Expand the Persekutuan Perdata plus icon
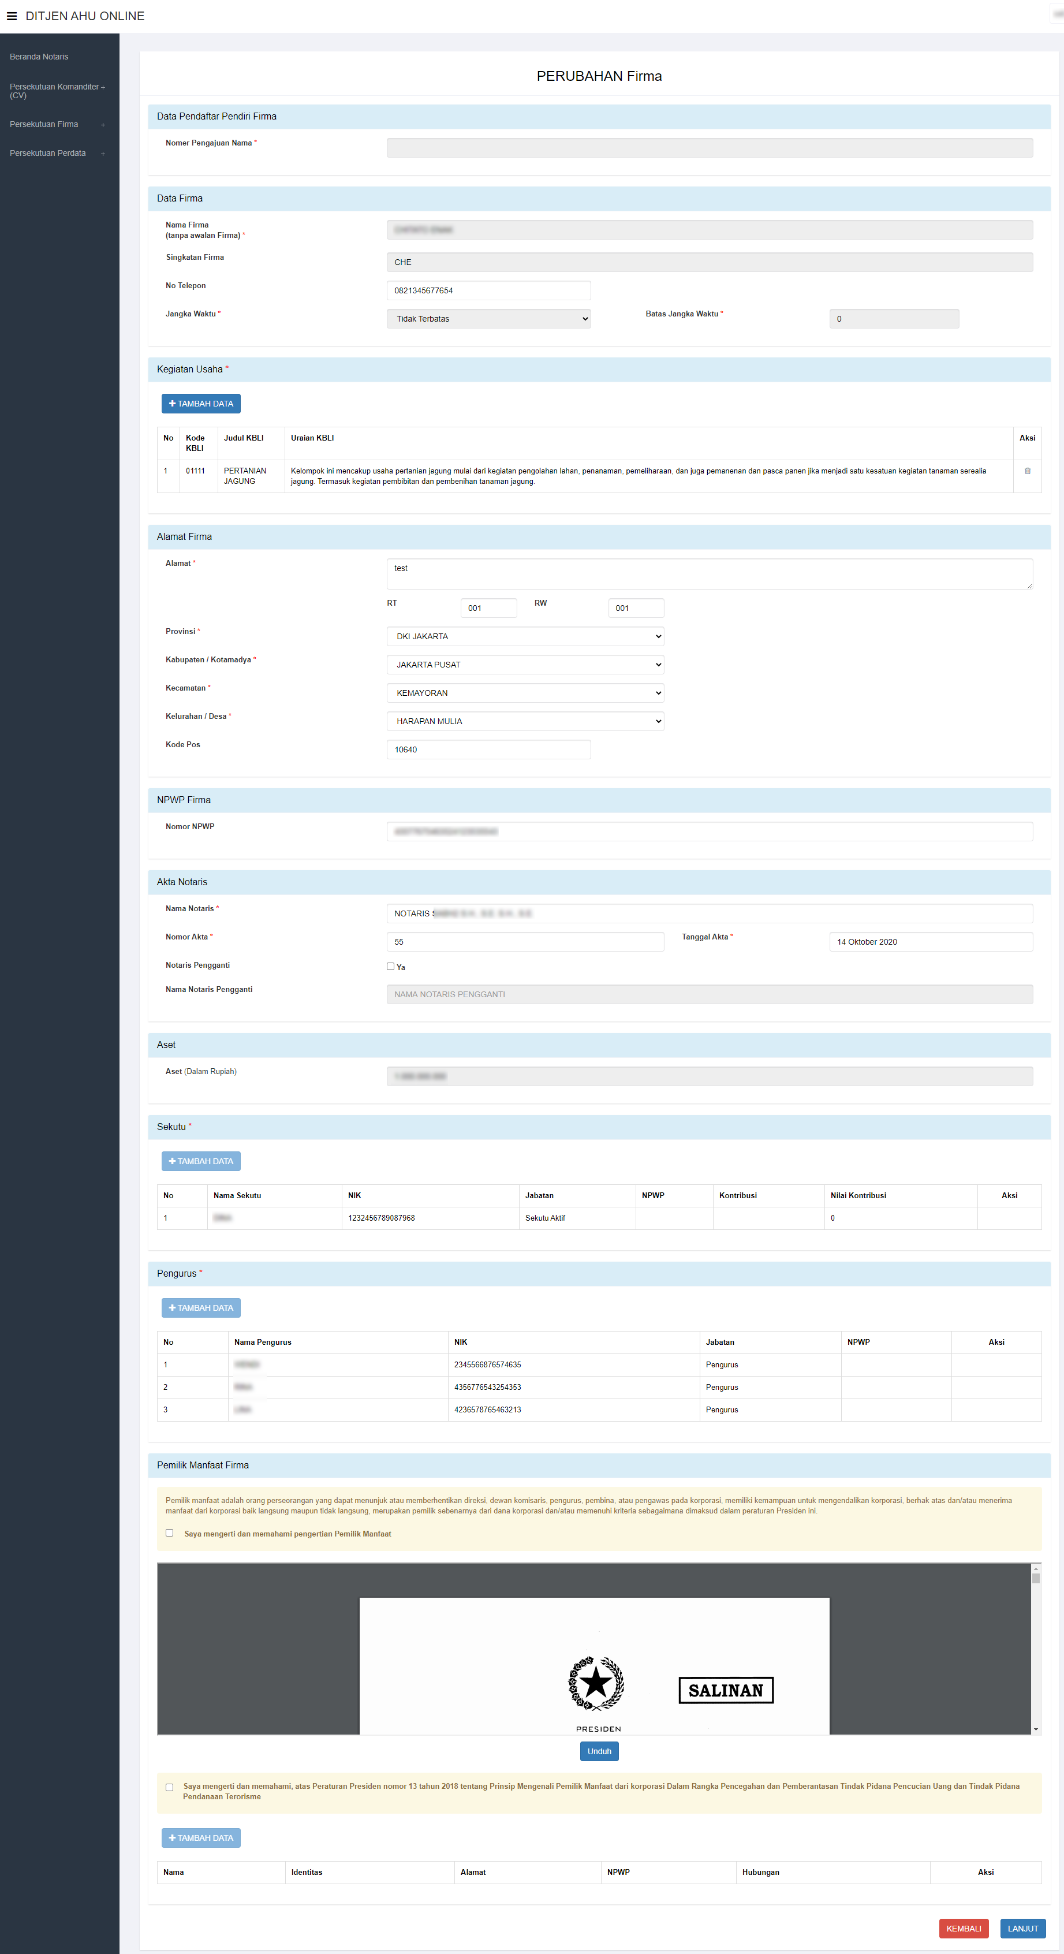This screenshot has width=1064, height=1954. coord(103,154)
